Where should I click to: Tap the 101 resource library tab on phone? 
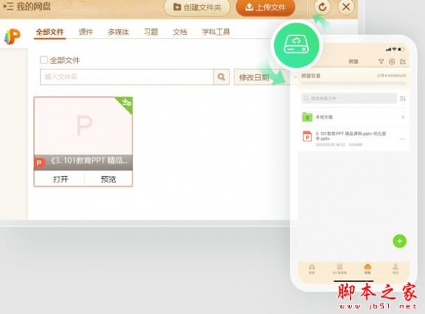339,269
